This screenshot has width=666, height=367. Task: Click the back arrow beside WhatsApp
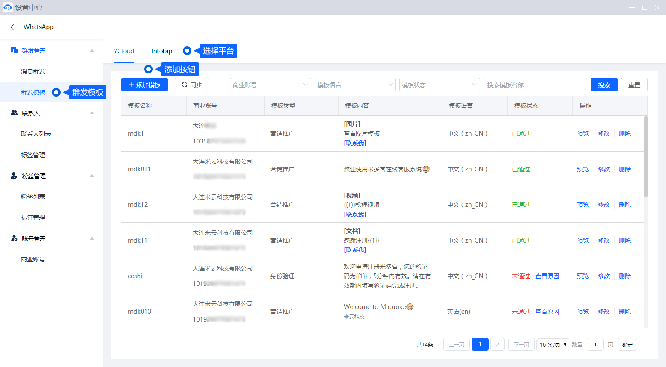(12, 27)
